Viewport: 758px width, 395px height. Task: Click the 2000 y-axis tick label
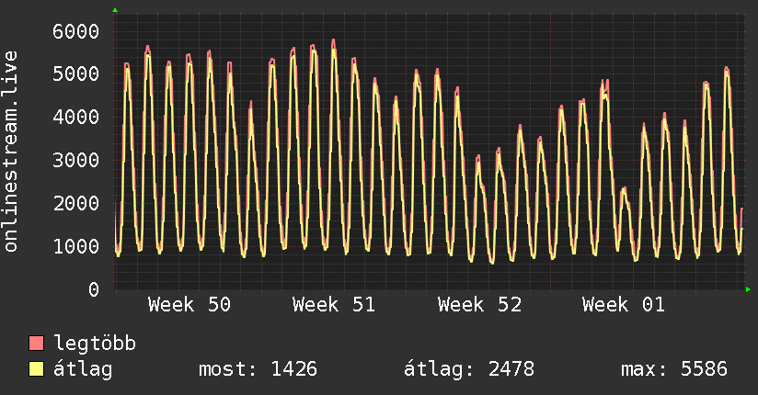74,204
